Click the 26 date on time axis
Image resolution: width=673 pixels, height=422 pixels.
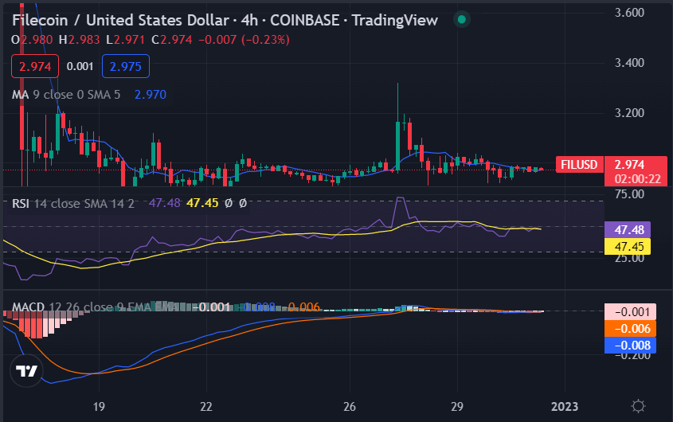point(350,406)
